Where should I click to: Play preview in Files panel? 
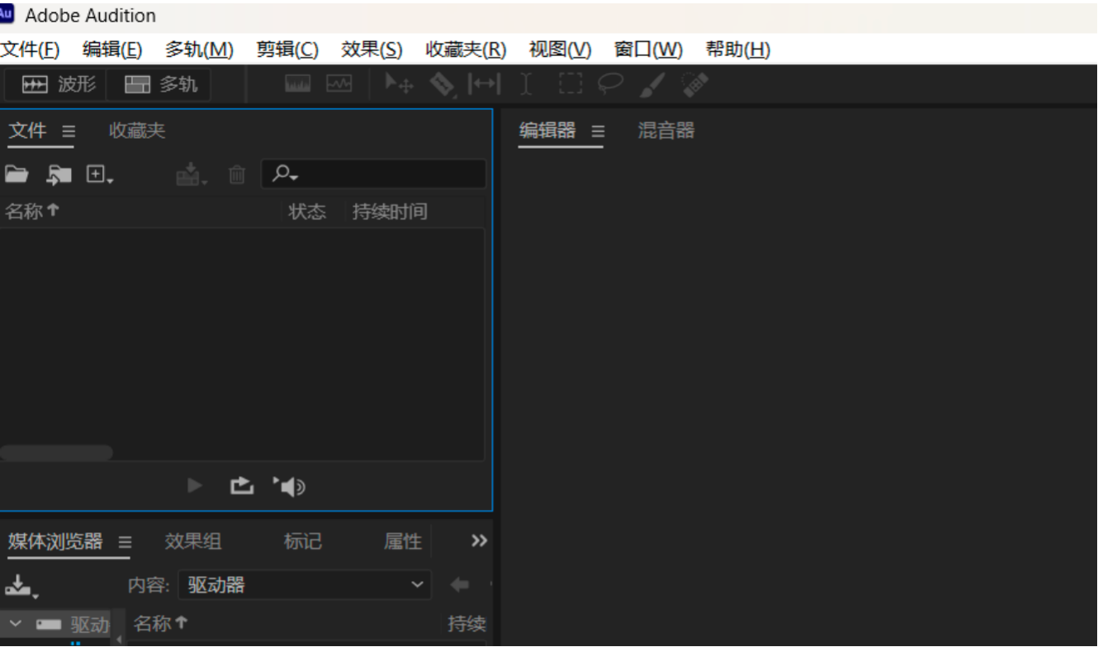click(195, 486)
